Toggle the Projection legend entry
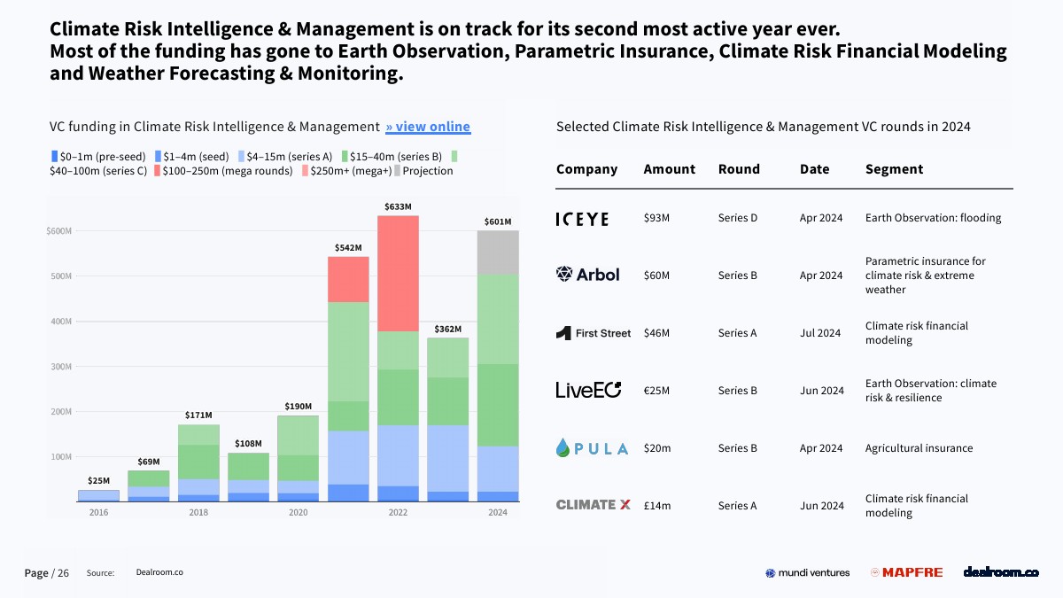The width and height of the screenshot is (1063, 598). tap(423, 171)
